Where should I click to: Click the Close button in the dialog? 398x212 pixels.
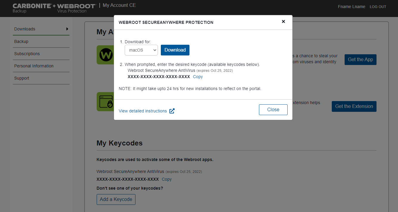[x=273, y=110]
